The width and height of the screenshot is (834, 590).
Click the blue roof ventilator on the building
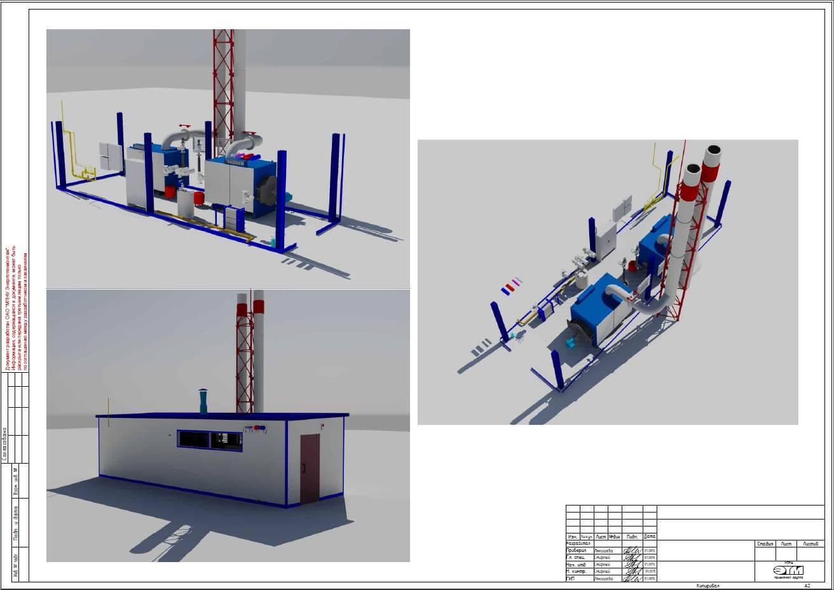click(205, 402)
